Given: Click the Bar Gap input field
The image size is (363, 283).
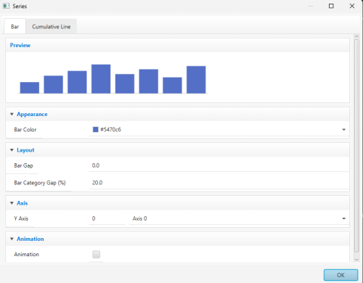Looking at the screenshot, I should coord(219,165).
